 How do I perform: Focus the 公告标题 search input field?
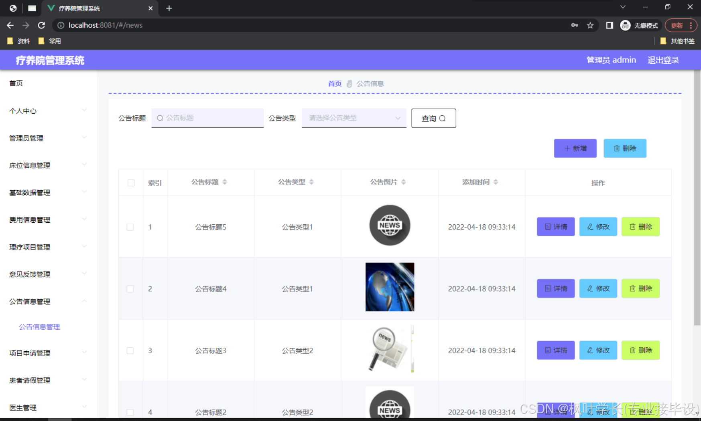coord(207,118)
